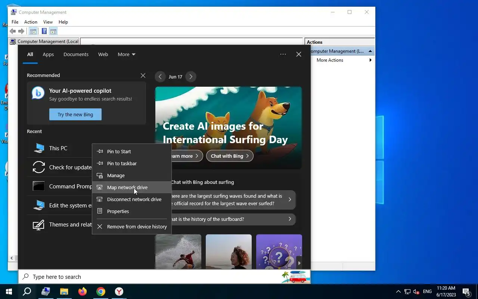478x299 pixels.
Task: Collapse the Computer Management actions section
Action: [x=370, y=51]
